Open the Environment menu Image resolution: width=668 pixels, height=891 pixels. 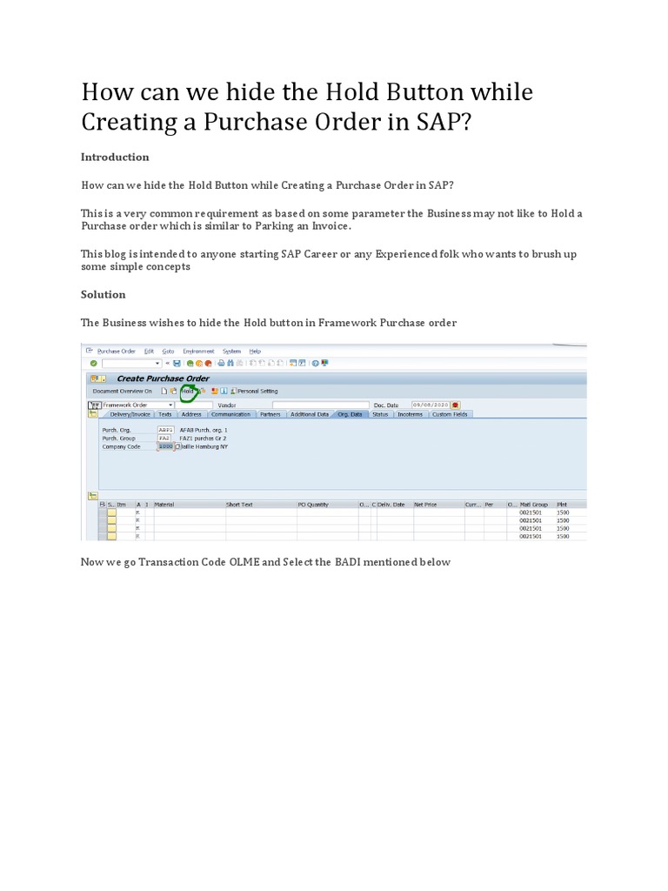(198, 352)
